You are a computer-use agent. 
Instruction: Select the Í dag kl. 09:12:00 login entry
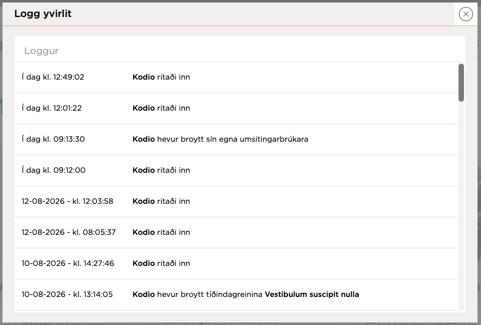(x=235, y=170)
